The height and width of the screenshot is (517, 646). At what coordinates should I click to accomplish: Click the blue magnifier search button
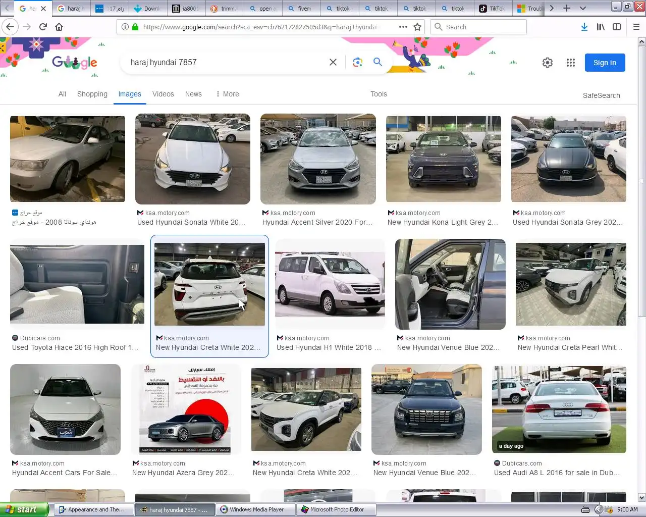click(x=378, y=62)
